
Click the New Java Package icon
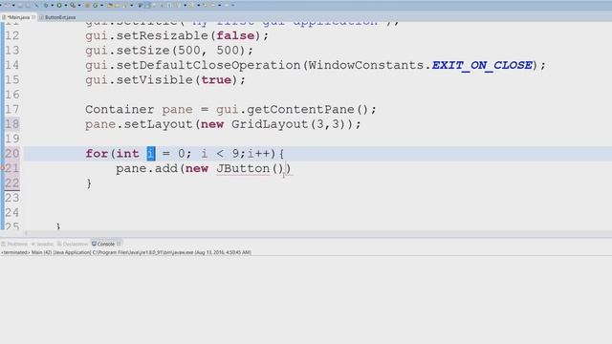pyautogui.click(x=87, y=6)
